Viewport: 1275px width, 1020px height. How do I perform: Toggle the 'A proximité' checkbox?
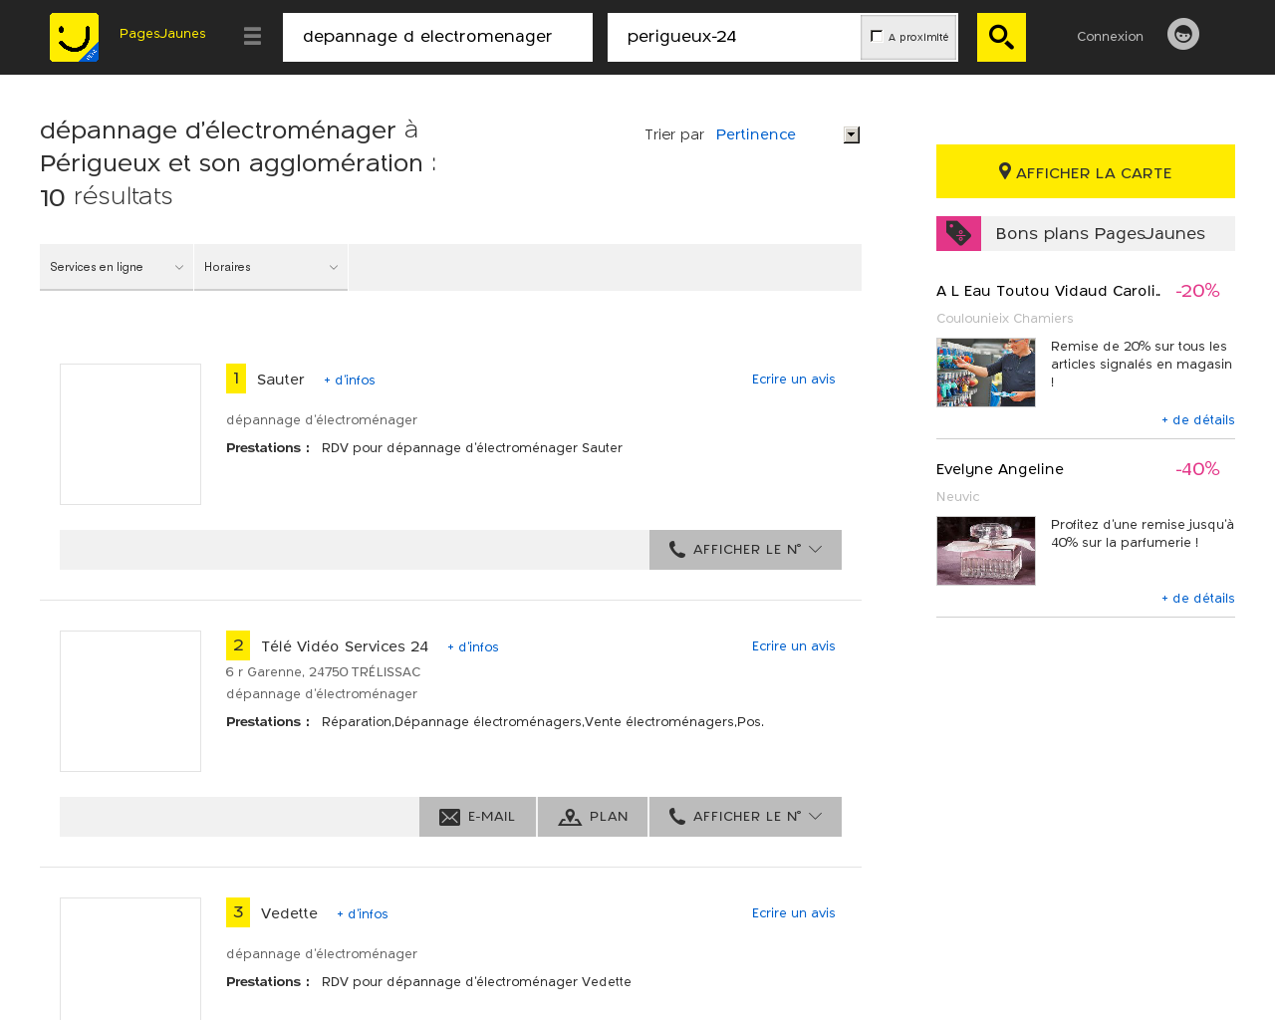click(x=877, y=36)
